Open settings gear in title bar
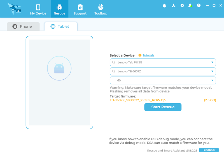 click(182, 5)
